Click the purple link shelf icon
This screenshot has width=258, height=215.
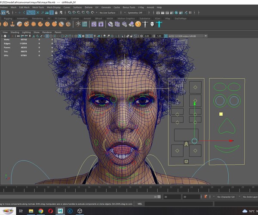tap(94, 24)
